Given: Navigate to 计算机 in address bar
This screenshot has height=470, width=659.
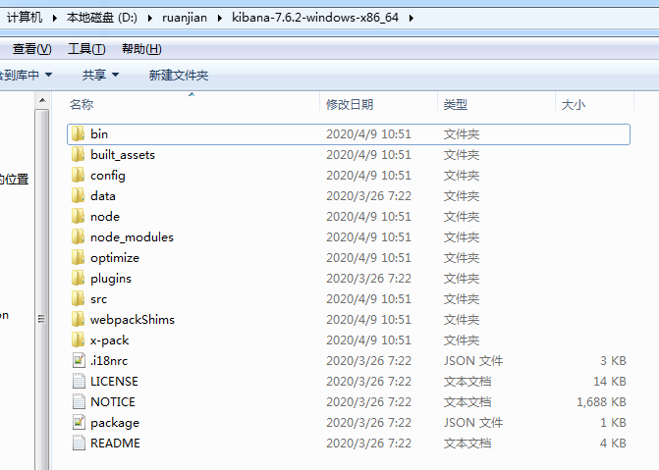Looking at the screenshot, I should click(24, 18).
